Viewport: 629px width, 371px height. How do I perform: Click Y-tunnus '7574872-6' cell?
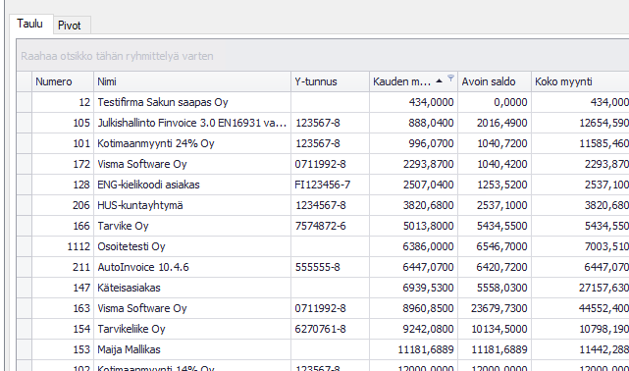[x=330, y=226]
